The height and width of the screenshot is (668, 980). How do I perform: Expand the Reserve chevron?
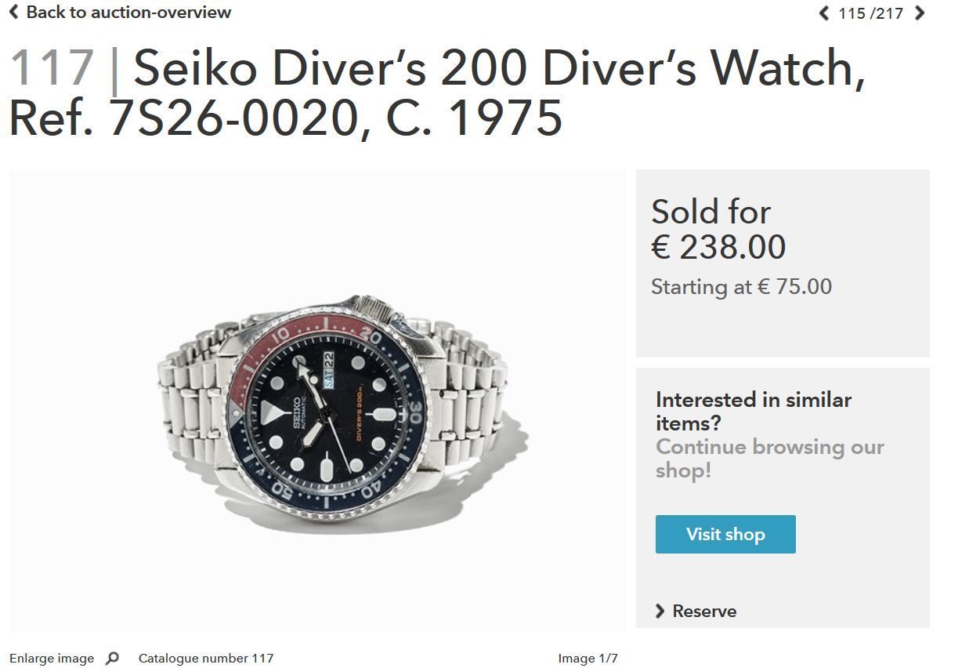coord(660,611)
